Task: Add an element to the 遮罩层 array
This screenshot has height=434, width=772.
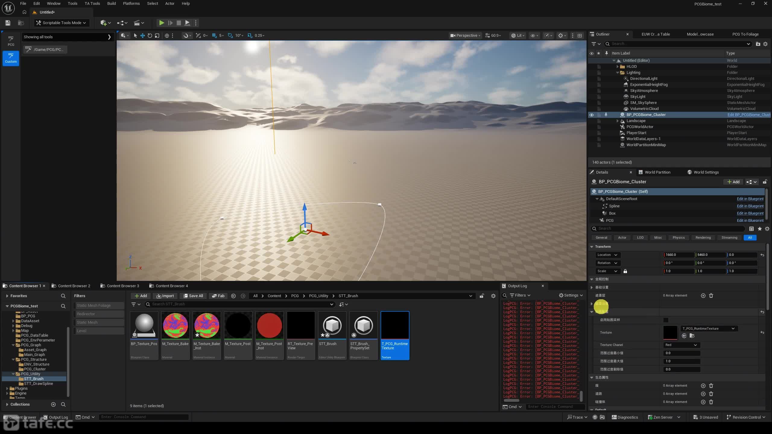Action: 703,296
